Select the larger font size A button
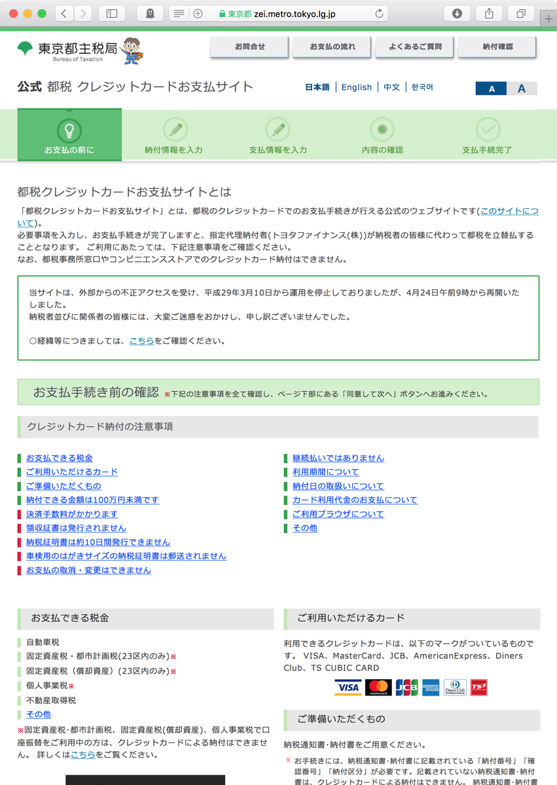The image size is (557, 785). click(x=522, y=88)
